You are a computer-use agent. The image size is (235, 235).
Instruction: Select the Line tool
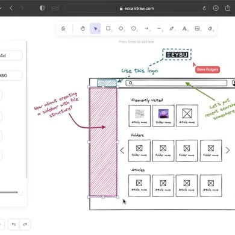[x=159, y=28]
